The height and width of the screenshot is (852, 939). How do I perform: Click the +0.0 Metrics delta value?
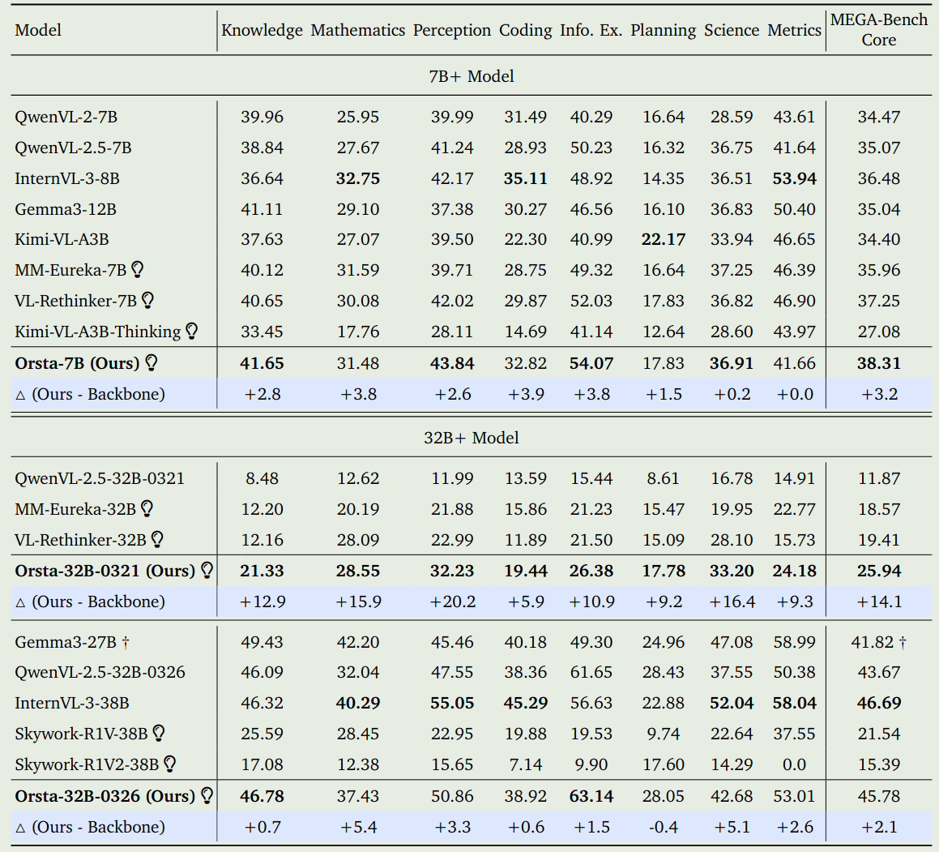pyautogui.click(x=795, y=394)
